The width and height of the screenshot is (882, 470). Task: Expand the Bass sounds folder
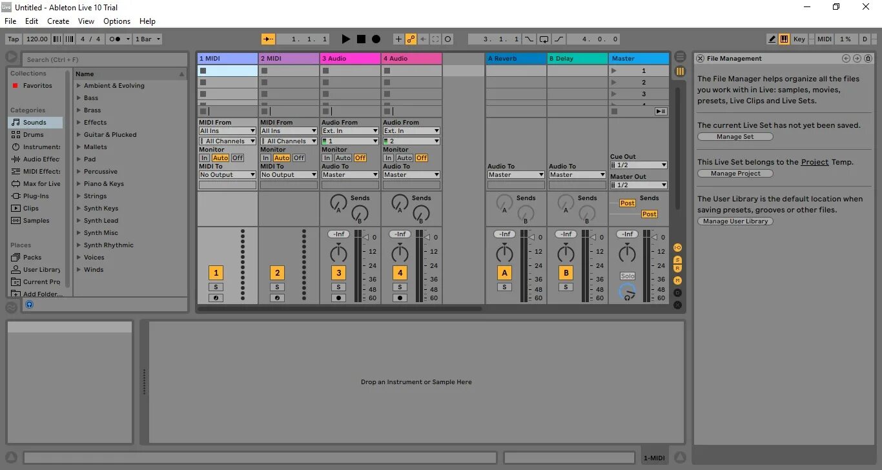pos(79,98)
